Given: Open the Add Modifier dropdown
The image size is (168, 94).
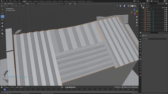Looking at the screenshot, I should point(155,39).
